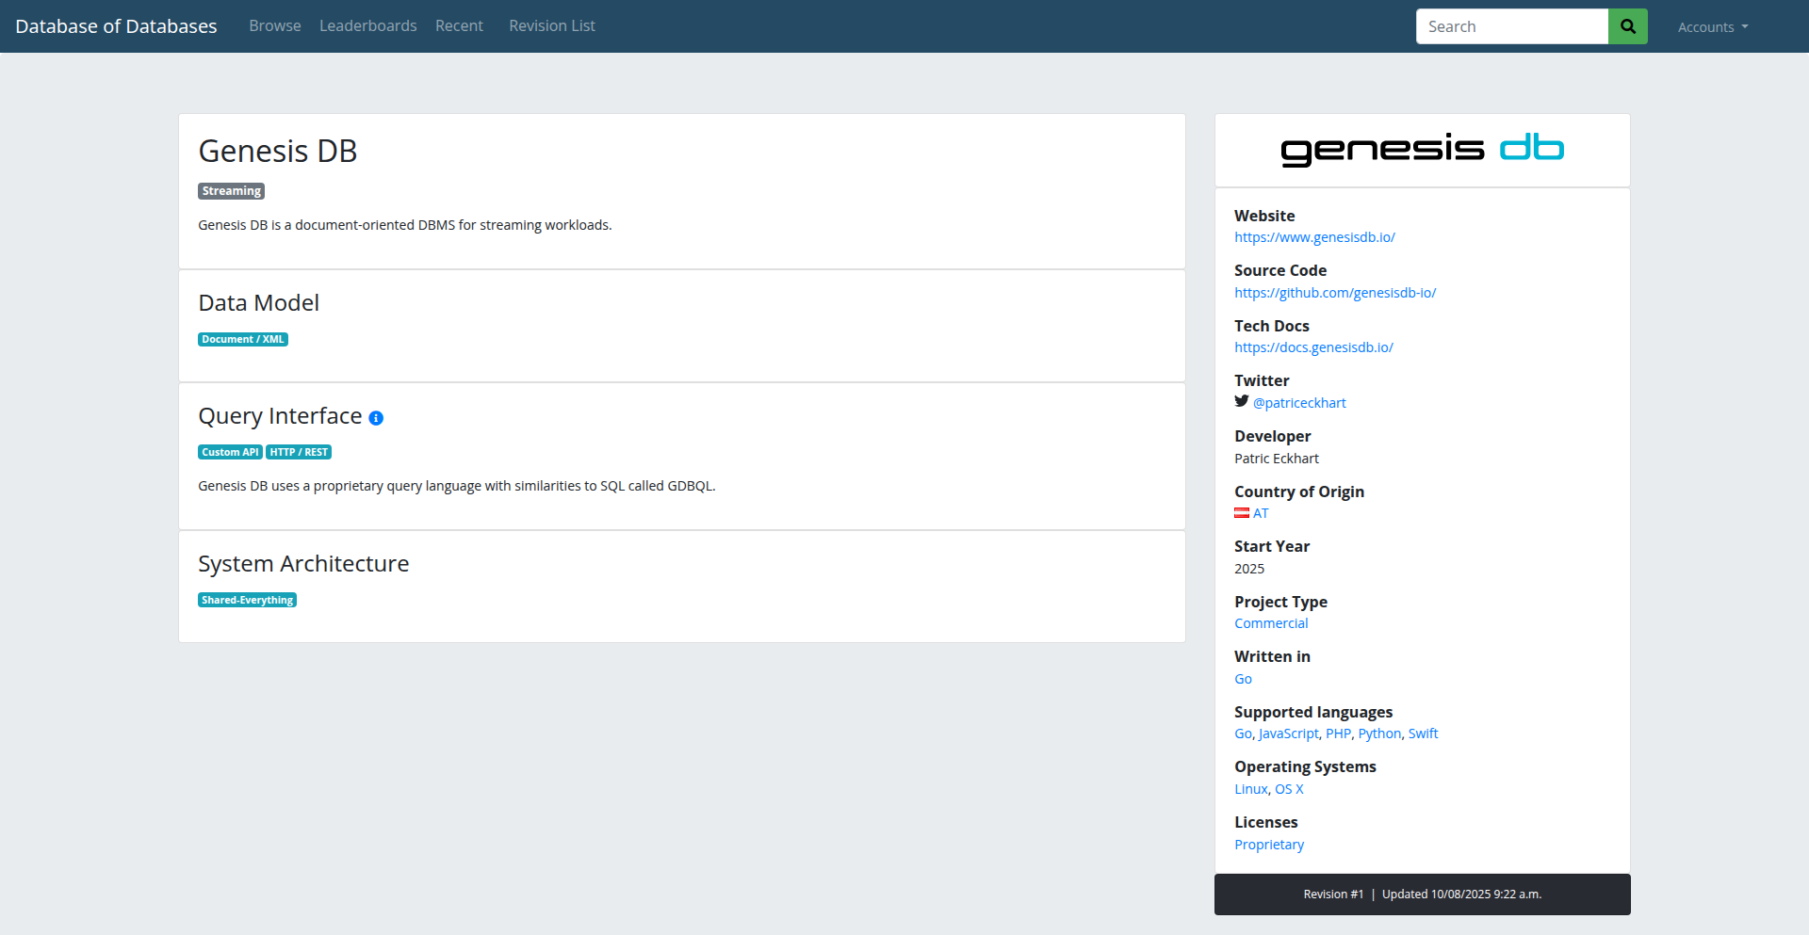Click the Custom API badge

coord(230,453)
